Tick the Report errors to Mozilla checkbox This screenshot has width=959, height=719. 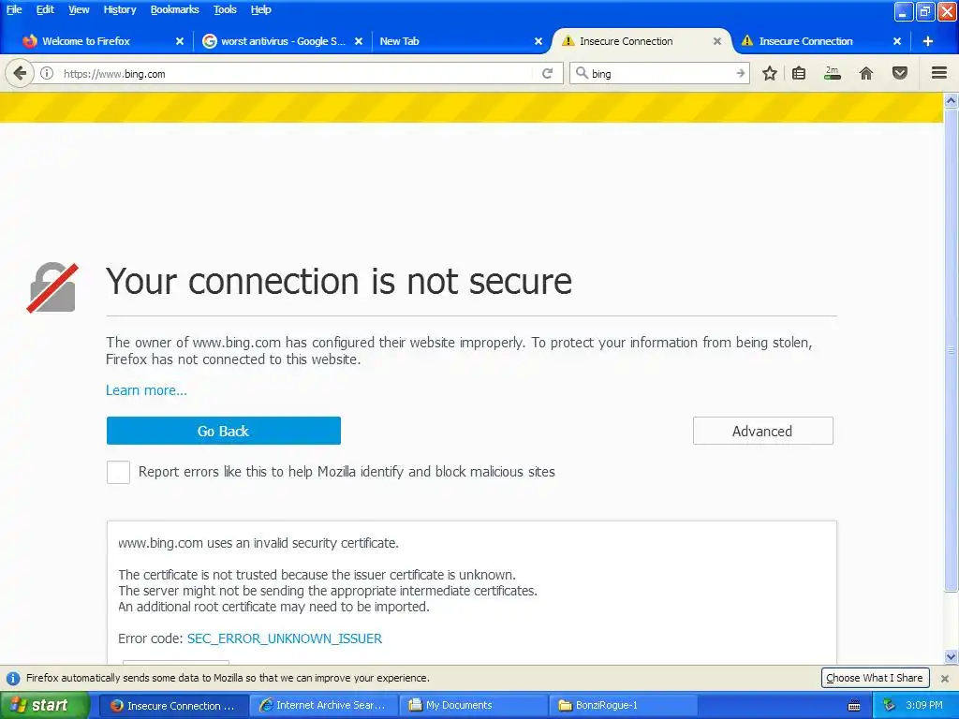tap(118, 472)
